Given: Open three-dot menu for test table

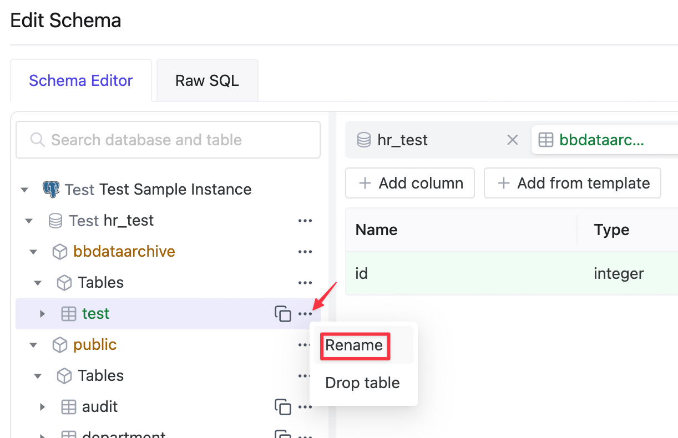Looking at the screenshot, I should tap(305, 314).
